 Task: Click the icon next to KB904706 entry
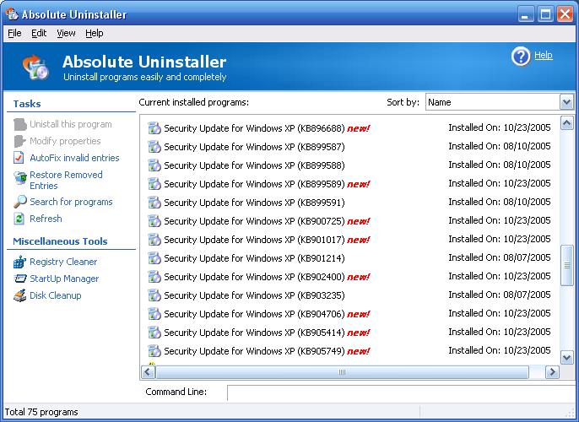click(x=154, y=314)
